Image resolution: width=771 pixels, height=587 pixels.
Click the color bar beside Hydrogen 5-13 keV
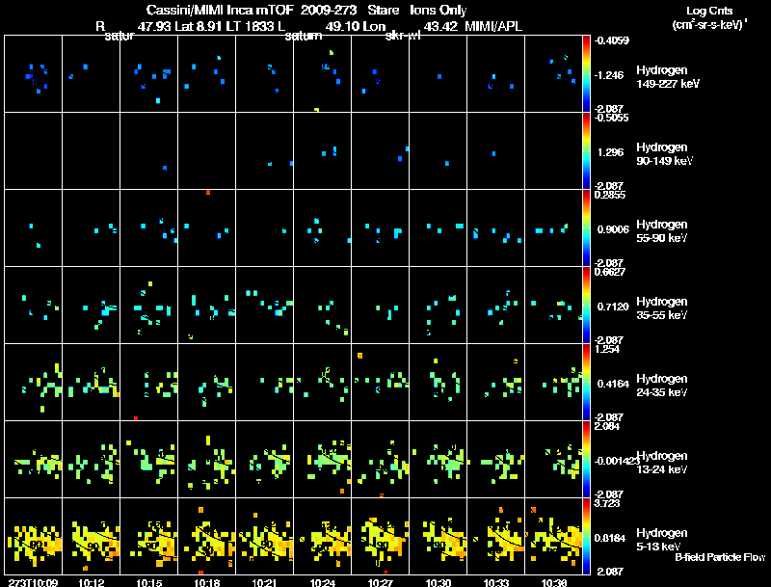pyautogui.click(x=586, y=537)
